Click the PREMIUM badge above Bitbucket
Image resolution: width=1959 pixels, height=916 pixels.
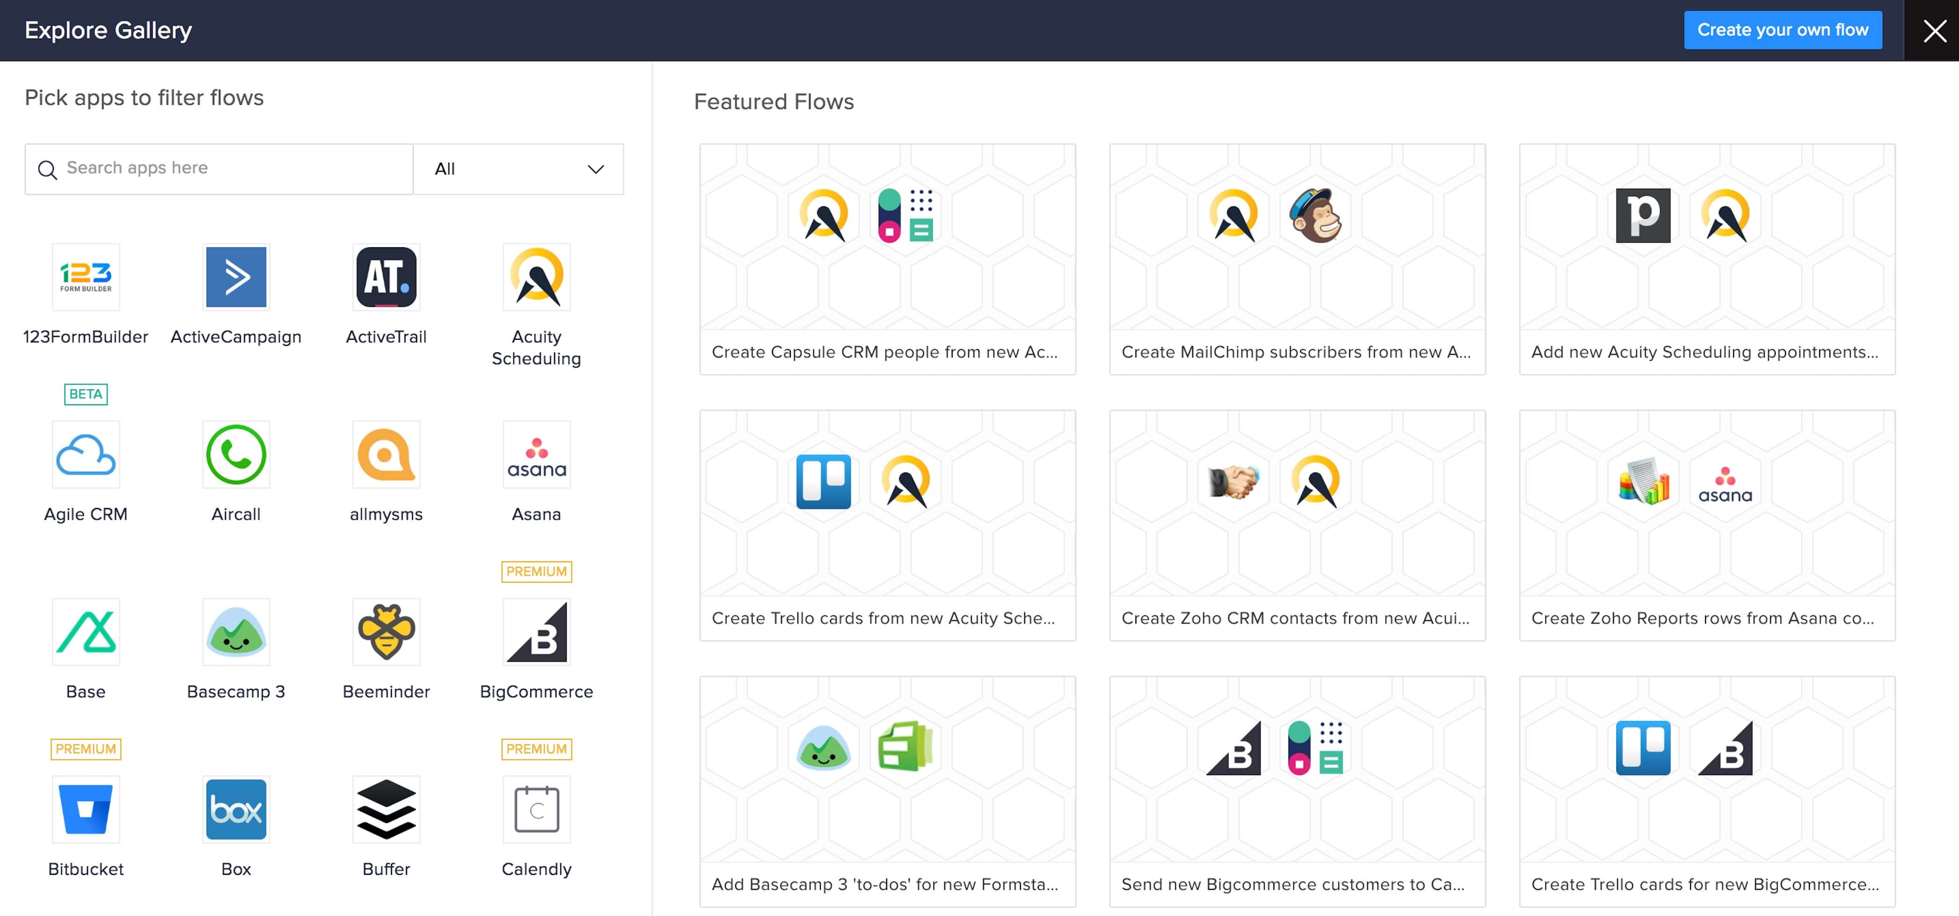point(86,749)
